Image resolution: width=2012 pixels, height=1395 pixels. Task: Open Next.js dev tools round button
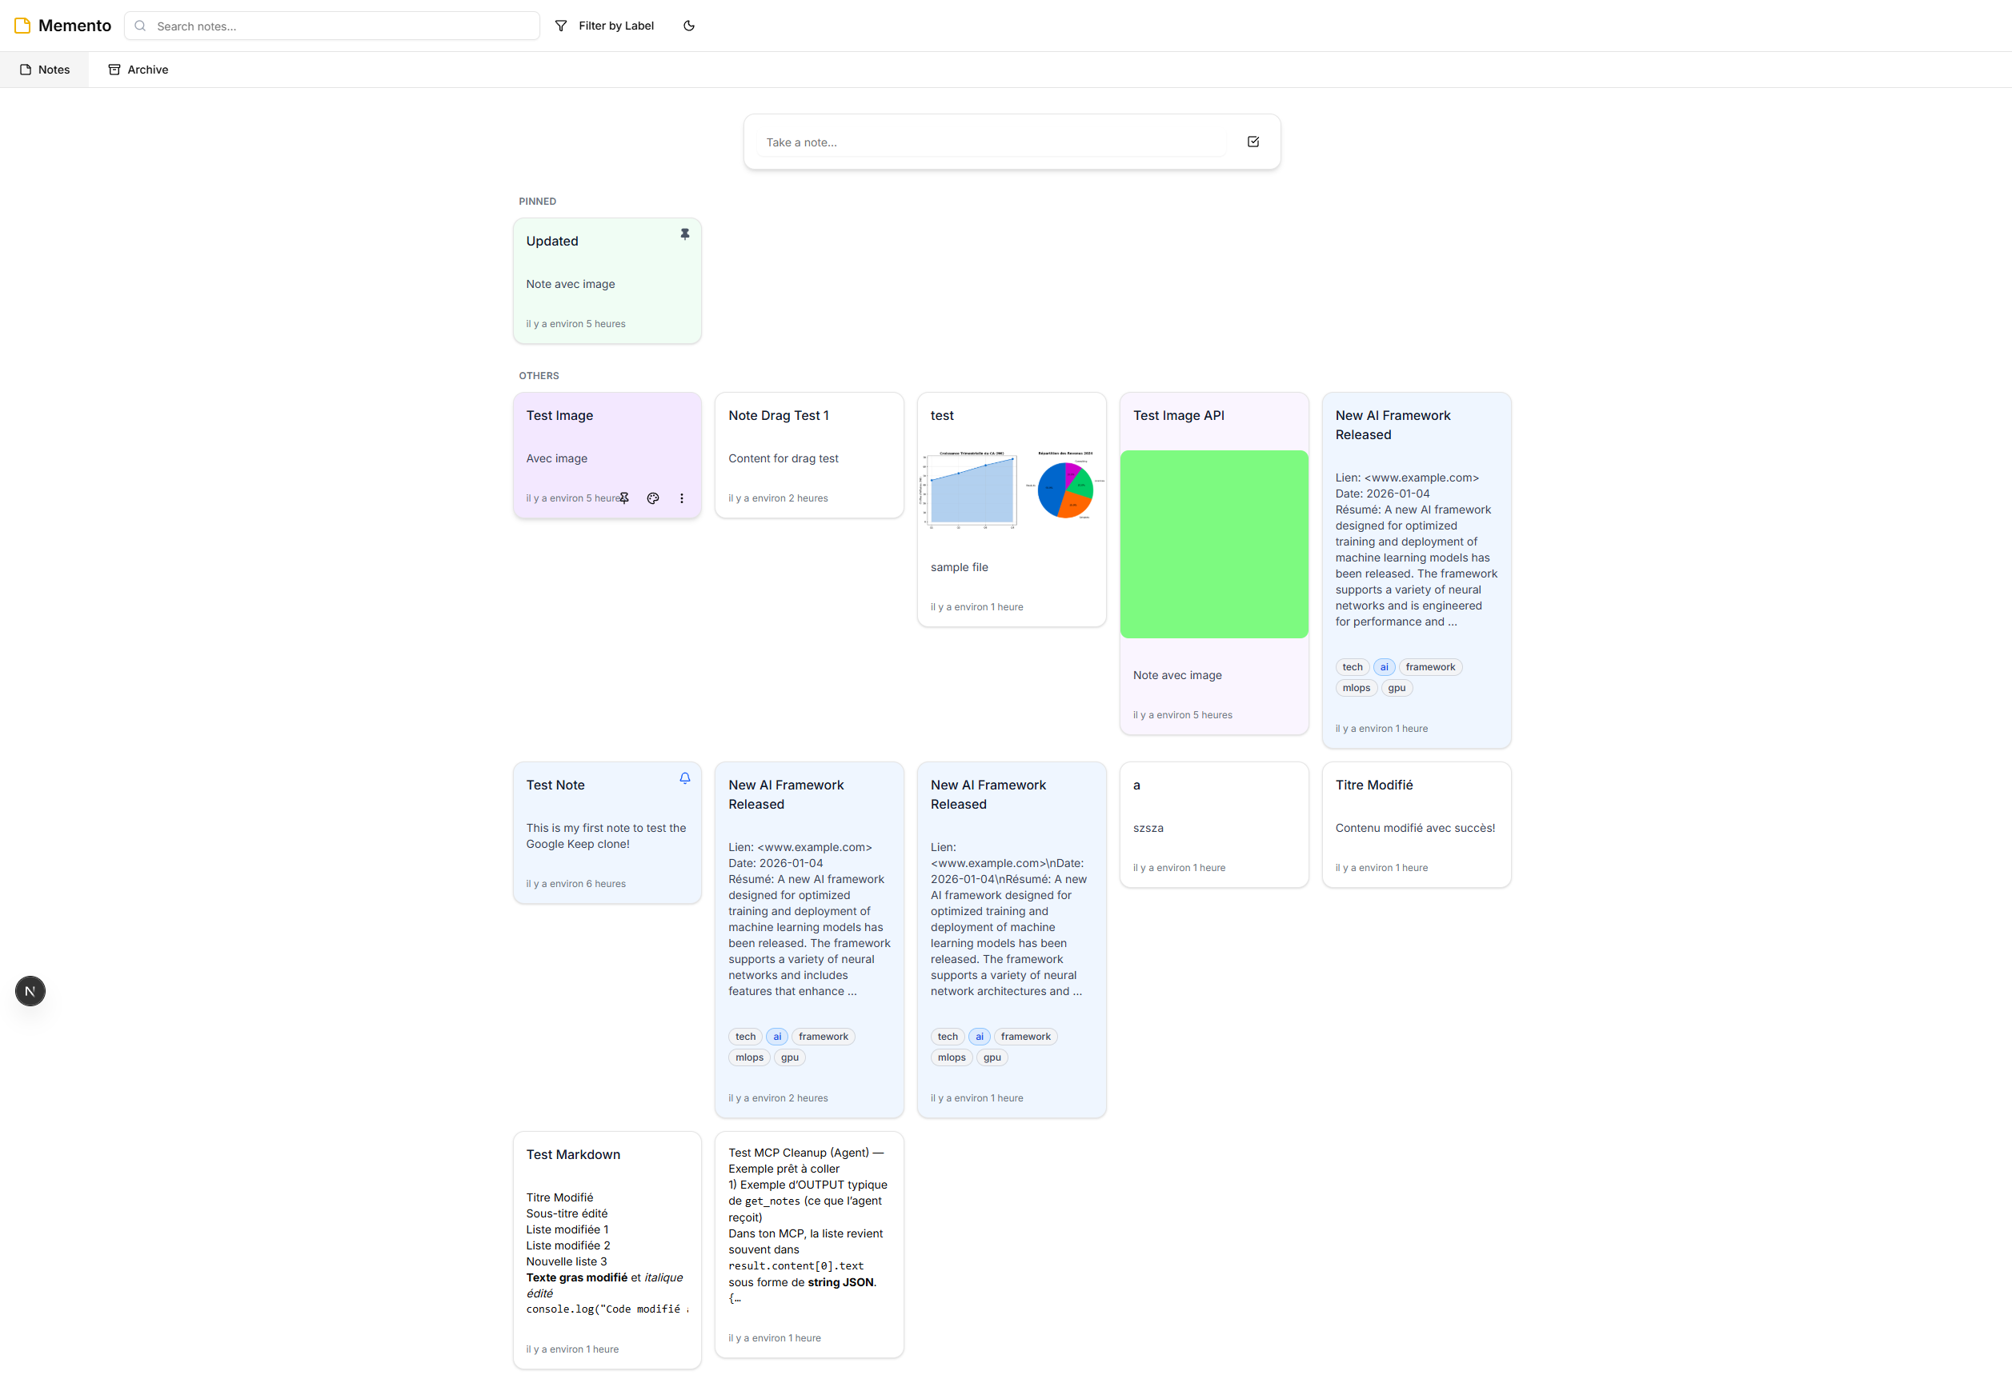[30, 990]
